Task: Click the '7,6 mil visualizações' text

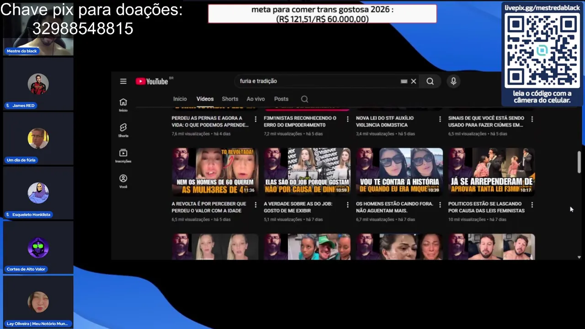Action: 191,134
